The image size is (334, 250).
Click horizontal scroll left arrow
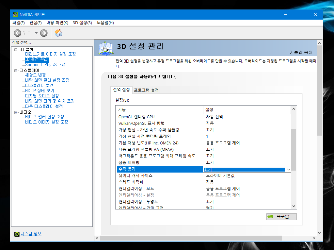point(97,238)
